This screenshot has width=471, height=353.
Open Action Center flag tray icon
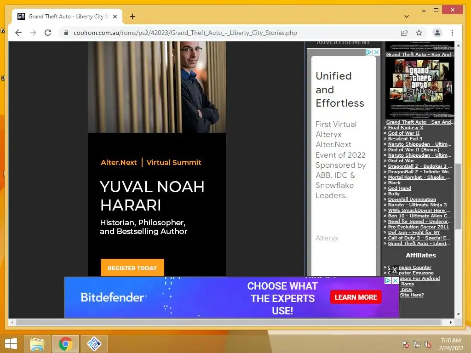[x=406, y=344]
